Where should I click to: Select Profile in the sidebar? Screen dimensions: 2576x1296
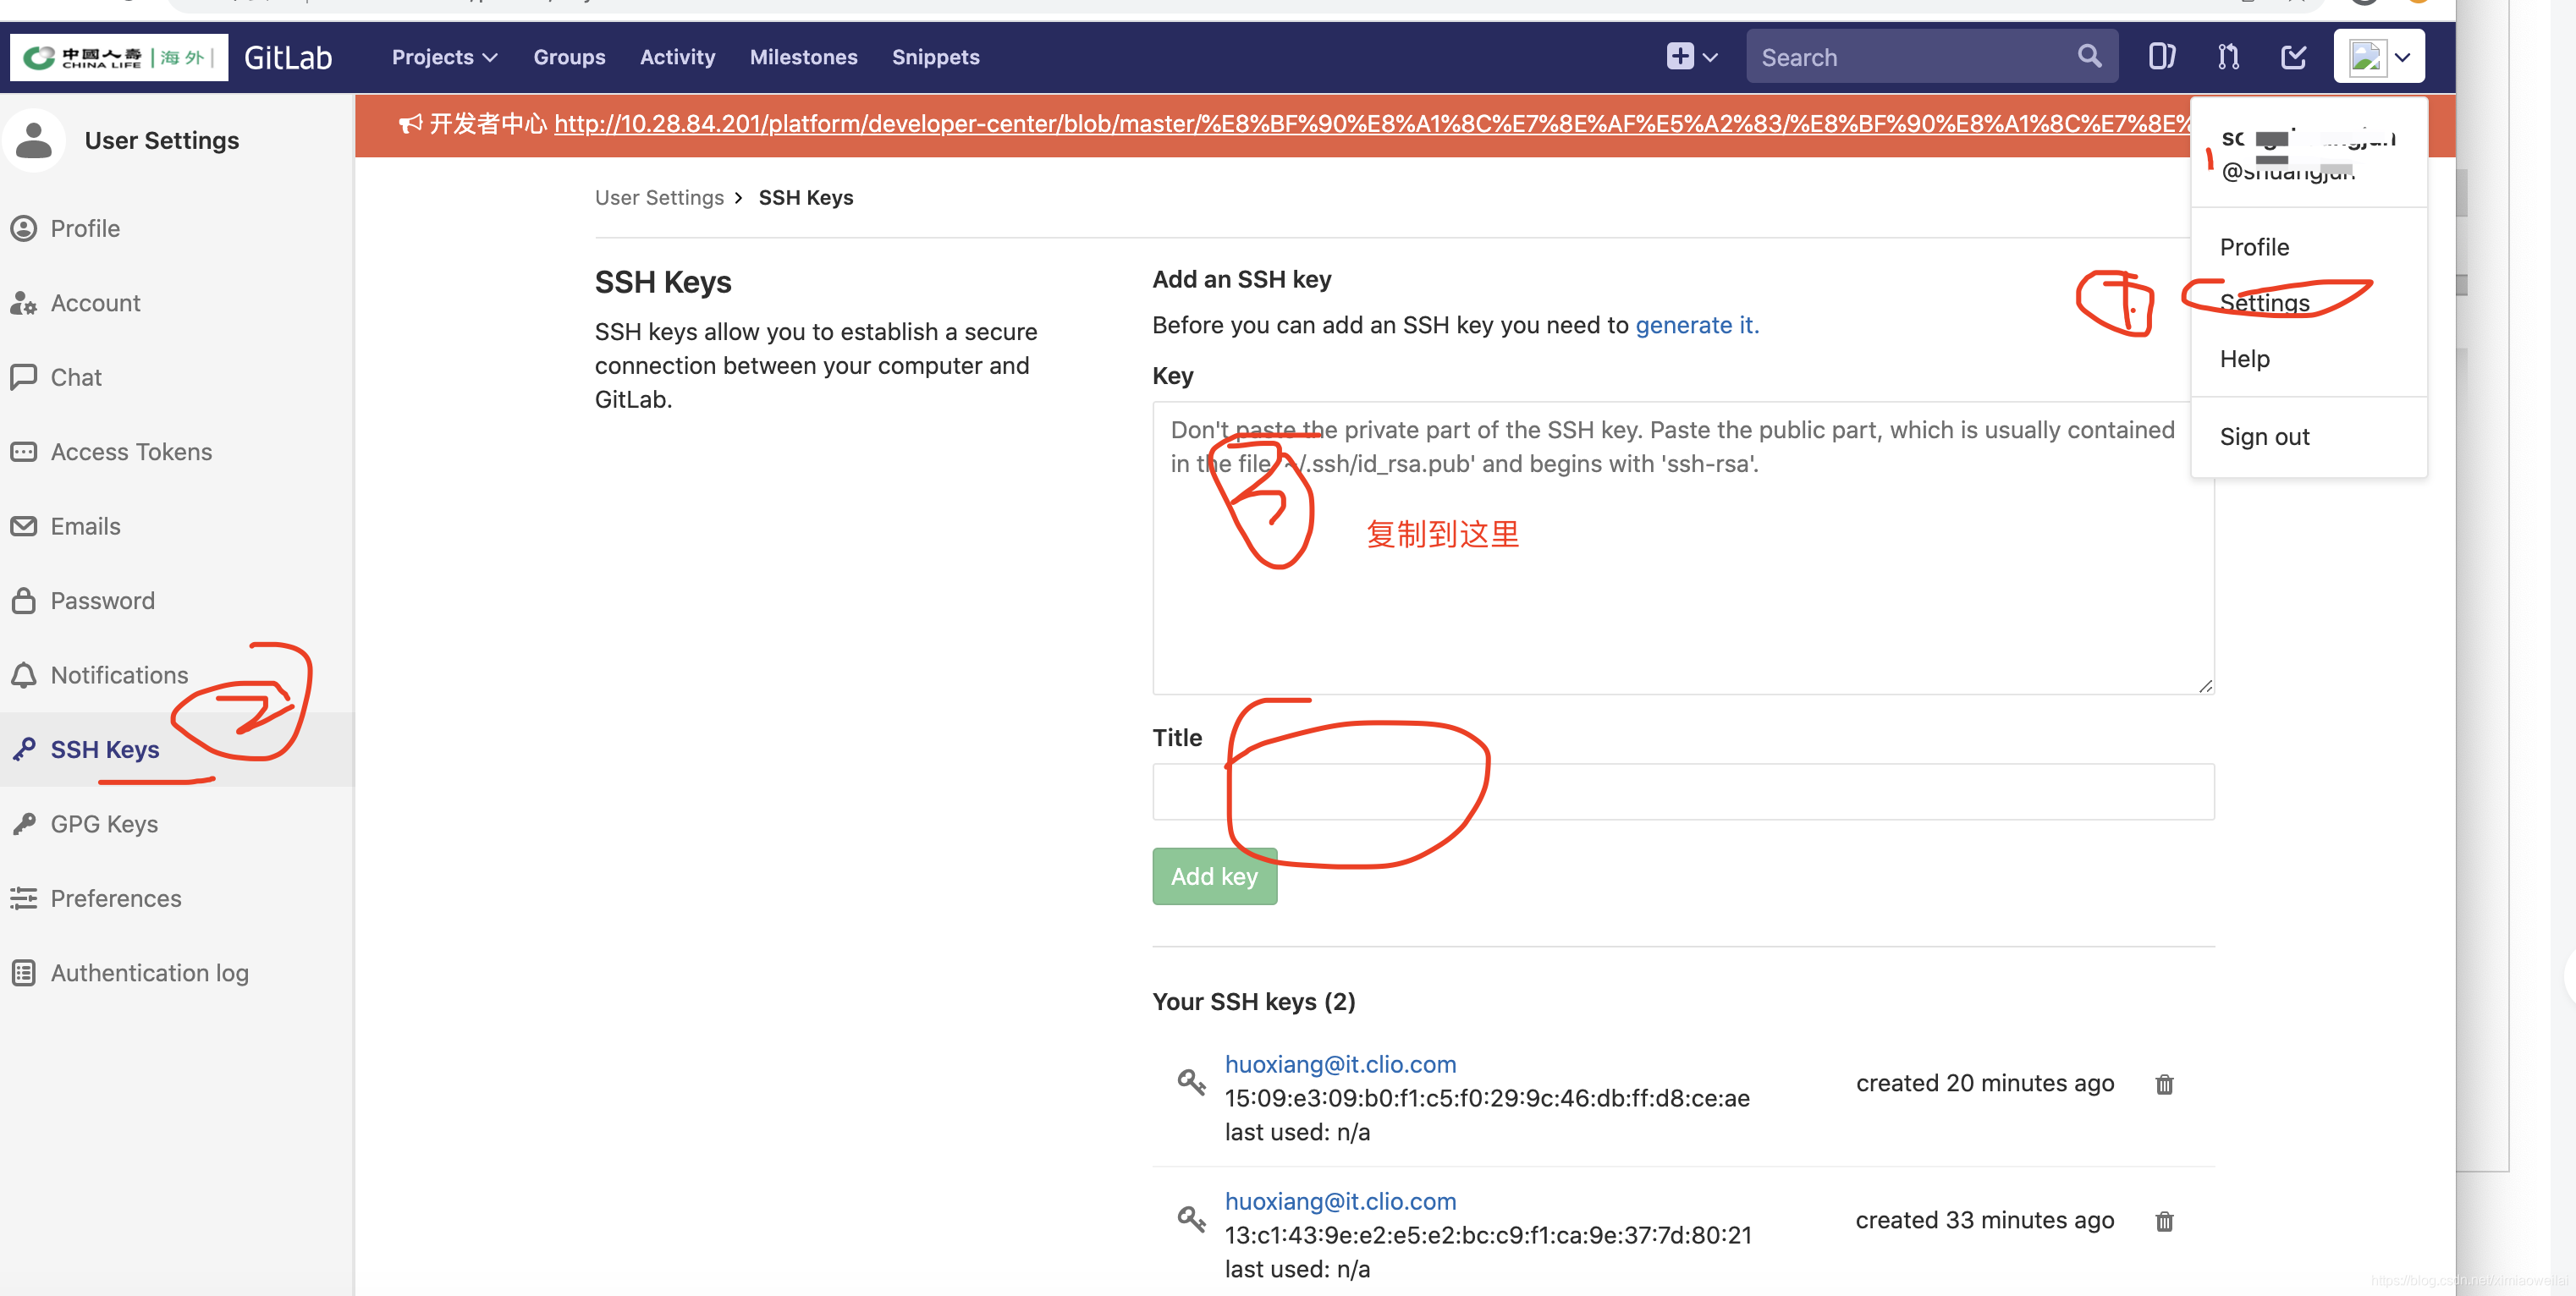point(86,228)
